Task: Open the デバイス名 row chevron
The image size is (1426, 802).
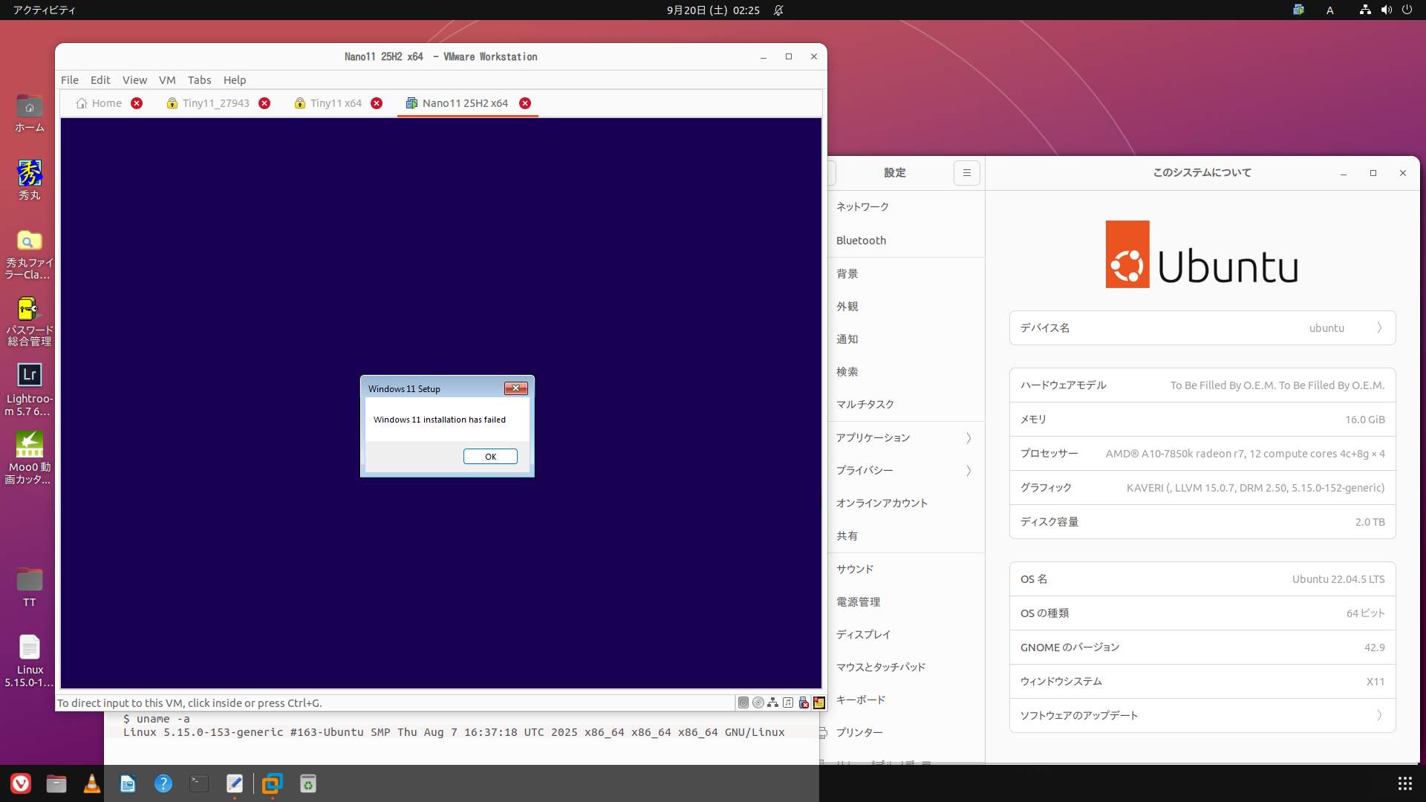Action: 1378,327
